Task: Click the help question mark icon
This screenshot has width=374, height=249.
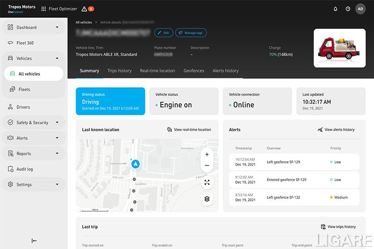Action: [348, 9]
